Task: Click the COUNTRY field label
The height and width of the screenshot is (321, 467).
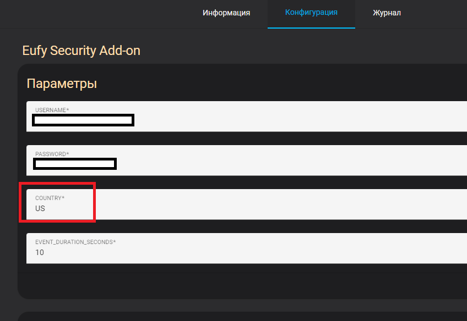Action: coord(50,198)
